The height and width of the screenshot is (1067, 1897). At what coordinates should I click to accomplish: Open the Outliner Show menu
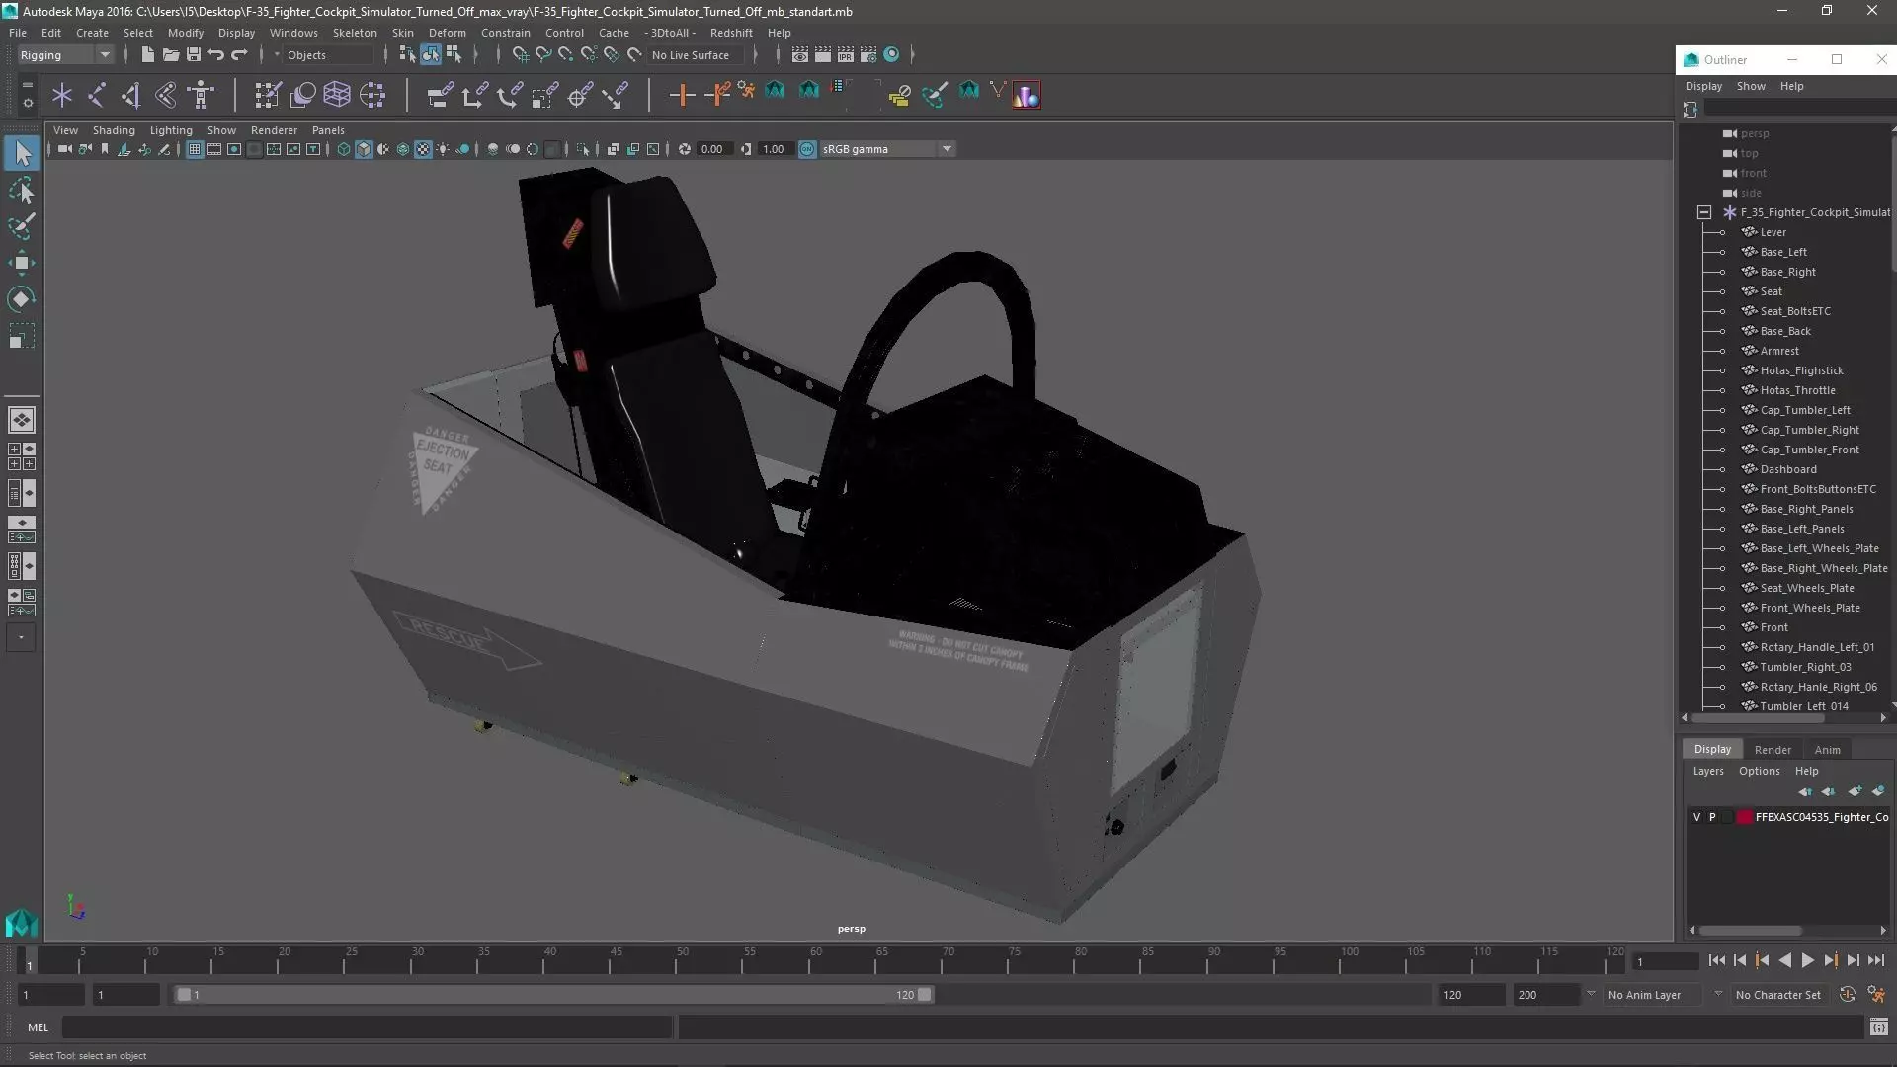(x=1751, y=86)
